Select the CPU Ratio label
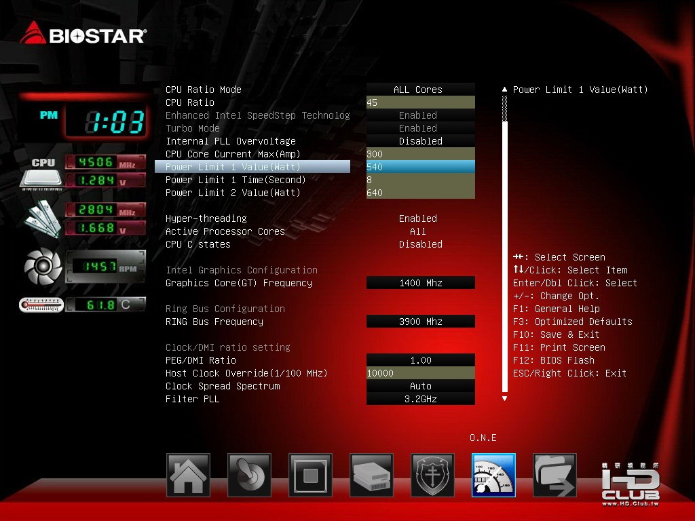Screen dimensions: 695x521 coord(190,102)
